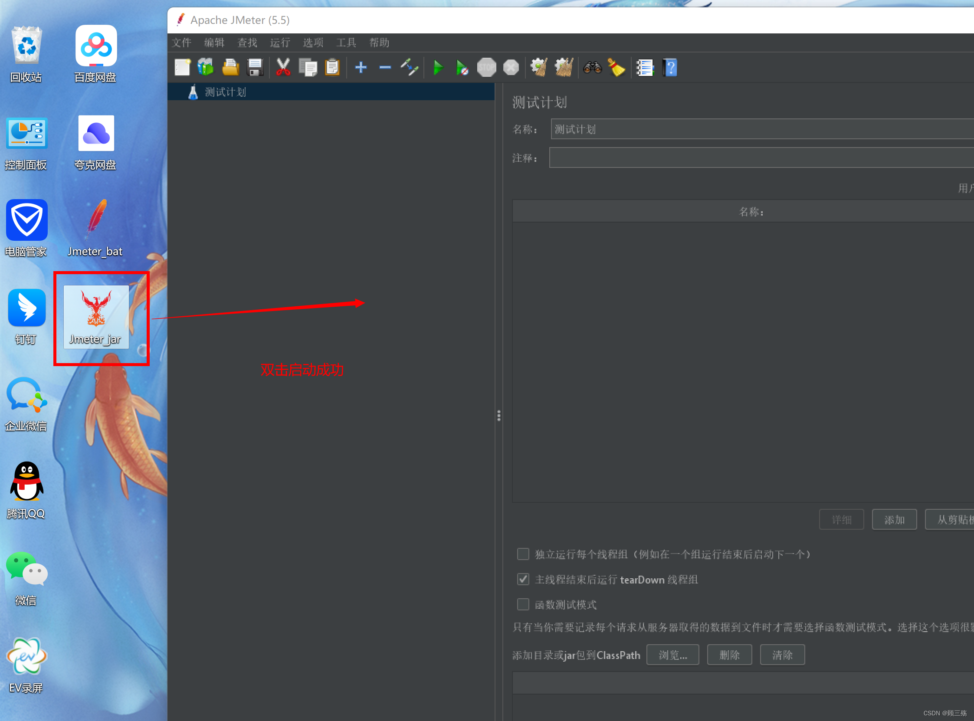Click the Clear all broom icon
This screenshot has width=974, height=721.
point(564,68)
